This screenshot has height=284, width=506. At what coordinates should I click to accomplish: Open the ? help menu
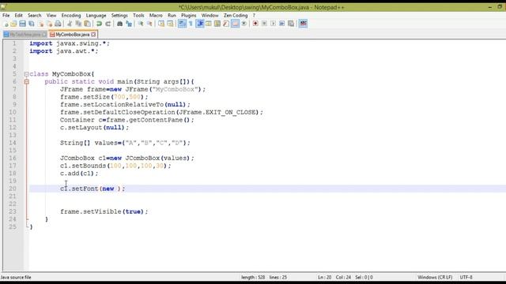tap(254, 15)
